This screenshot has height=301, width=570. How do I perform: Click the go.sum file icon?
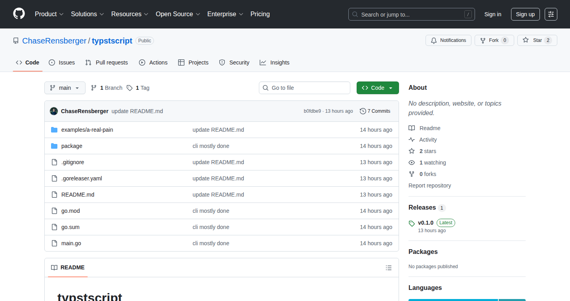point(54,227)
